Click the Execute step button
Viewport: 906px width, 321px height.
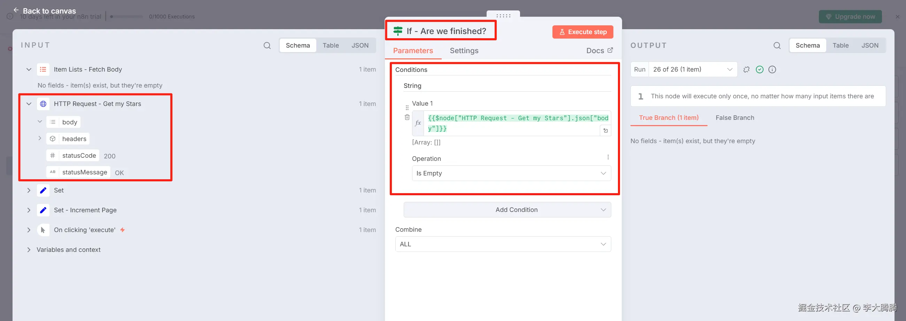[x=582, y=32]
